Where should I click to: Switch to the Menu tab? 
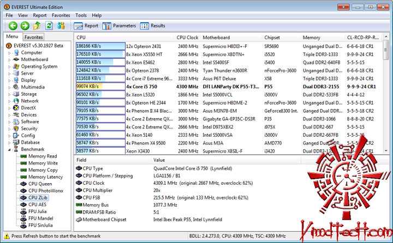pyautogui.click(x=12, y=37)
